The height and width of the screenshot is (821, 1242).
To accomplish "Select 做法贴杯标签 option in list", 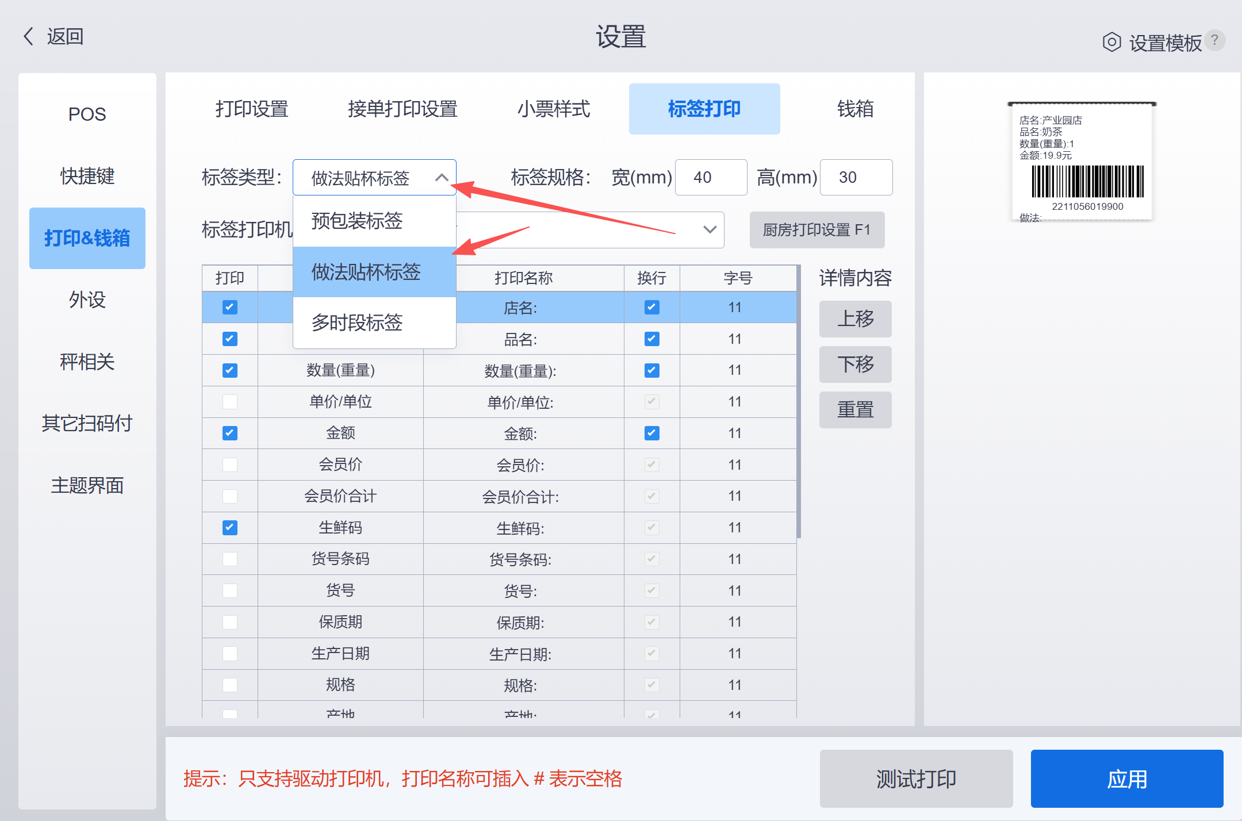I will pyautogui.click(x=374, y=272).
